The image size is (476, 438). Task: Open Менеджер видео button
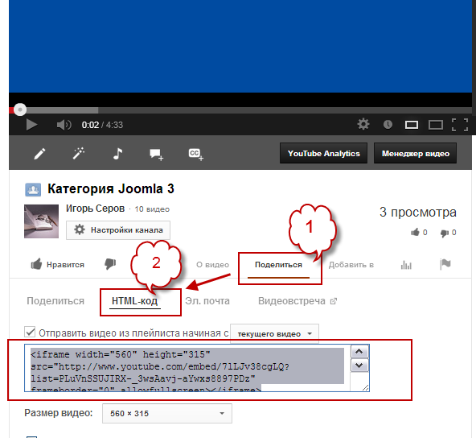415,153
